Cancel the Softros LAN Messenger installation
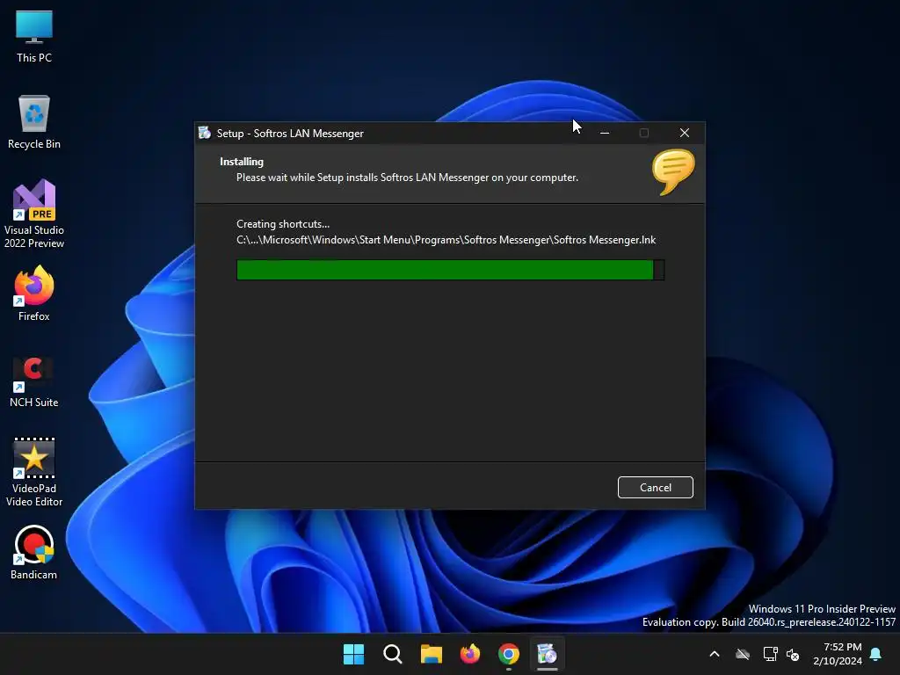This screenshot has height=675, width=900. coord(655,487)
